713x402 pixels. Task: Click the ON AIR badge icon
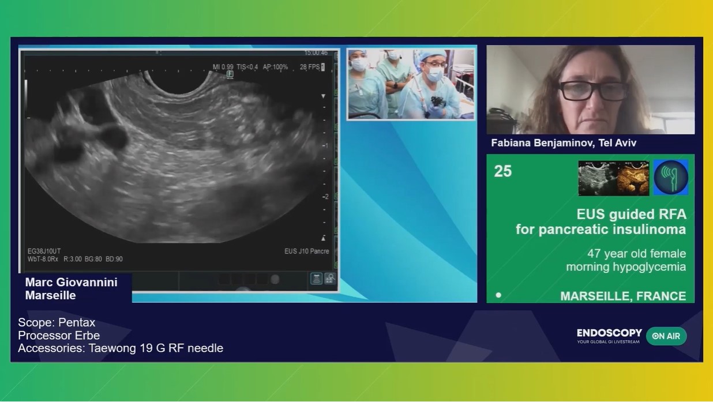(x=667, y=336)
